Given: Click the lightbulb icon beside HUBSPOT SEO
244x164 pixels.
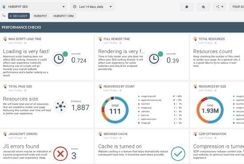Looking at the screenshot, I should [x=4, y=7].
